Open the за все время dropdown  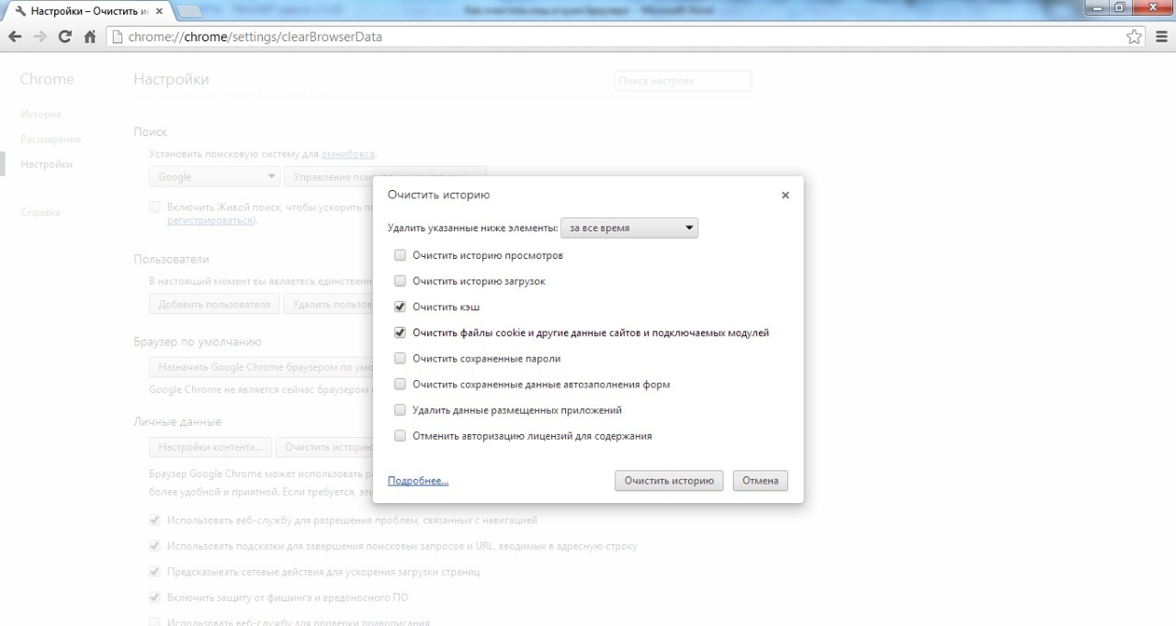[629, 228]
